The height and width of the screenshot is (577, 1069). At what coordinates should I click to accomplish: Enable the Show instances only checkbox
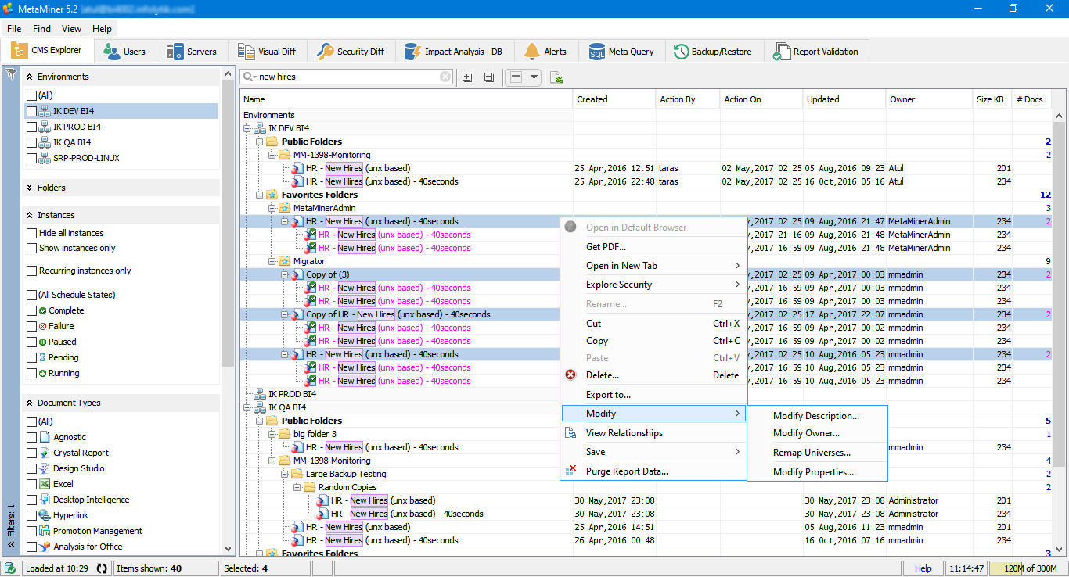coord(31,248)
